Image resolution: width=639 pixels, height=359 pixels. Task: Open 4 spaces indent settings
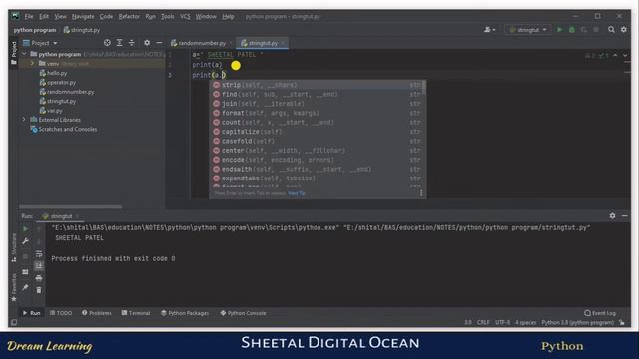[526, 323]
